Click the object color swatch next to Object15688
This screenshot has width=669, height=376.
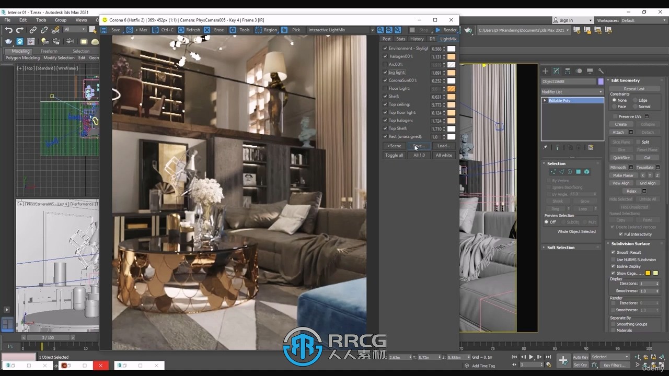tap(601, 81)
